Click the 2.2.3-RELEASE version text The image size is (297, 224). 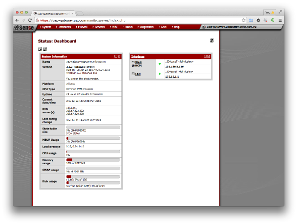(75, 67)
